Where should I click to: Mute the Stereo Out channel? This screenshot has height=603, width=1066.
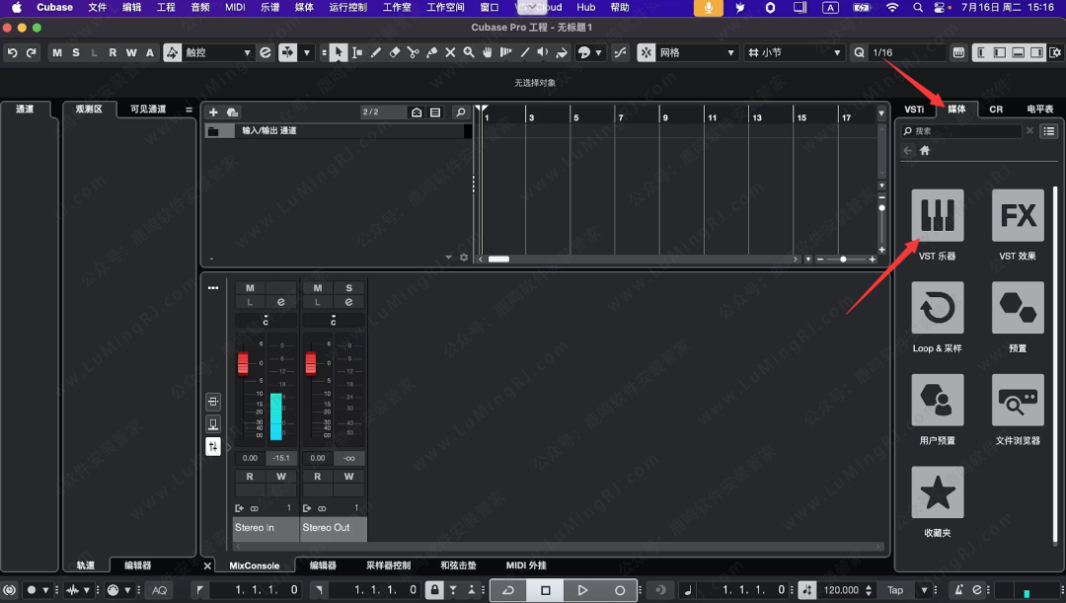pos(317,288)
